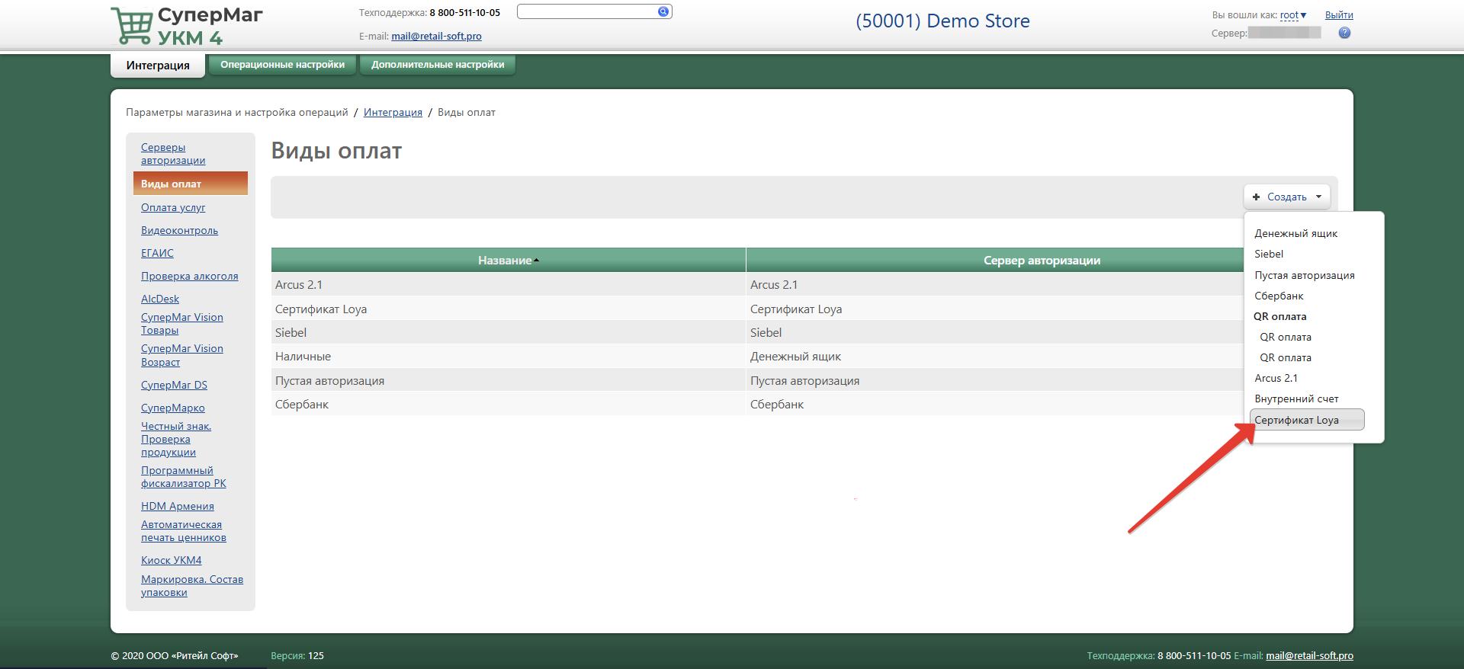
Task: Pick Пустая авторизация from create menu
Action: click(x=1304, y=275)
